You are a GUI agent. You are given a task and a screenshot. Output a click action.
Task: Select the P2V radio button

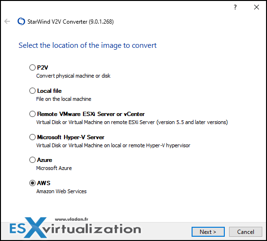click(x=32, y=68)
